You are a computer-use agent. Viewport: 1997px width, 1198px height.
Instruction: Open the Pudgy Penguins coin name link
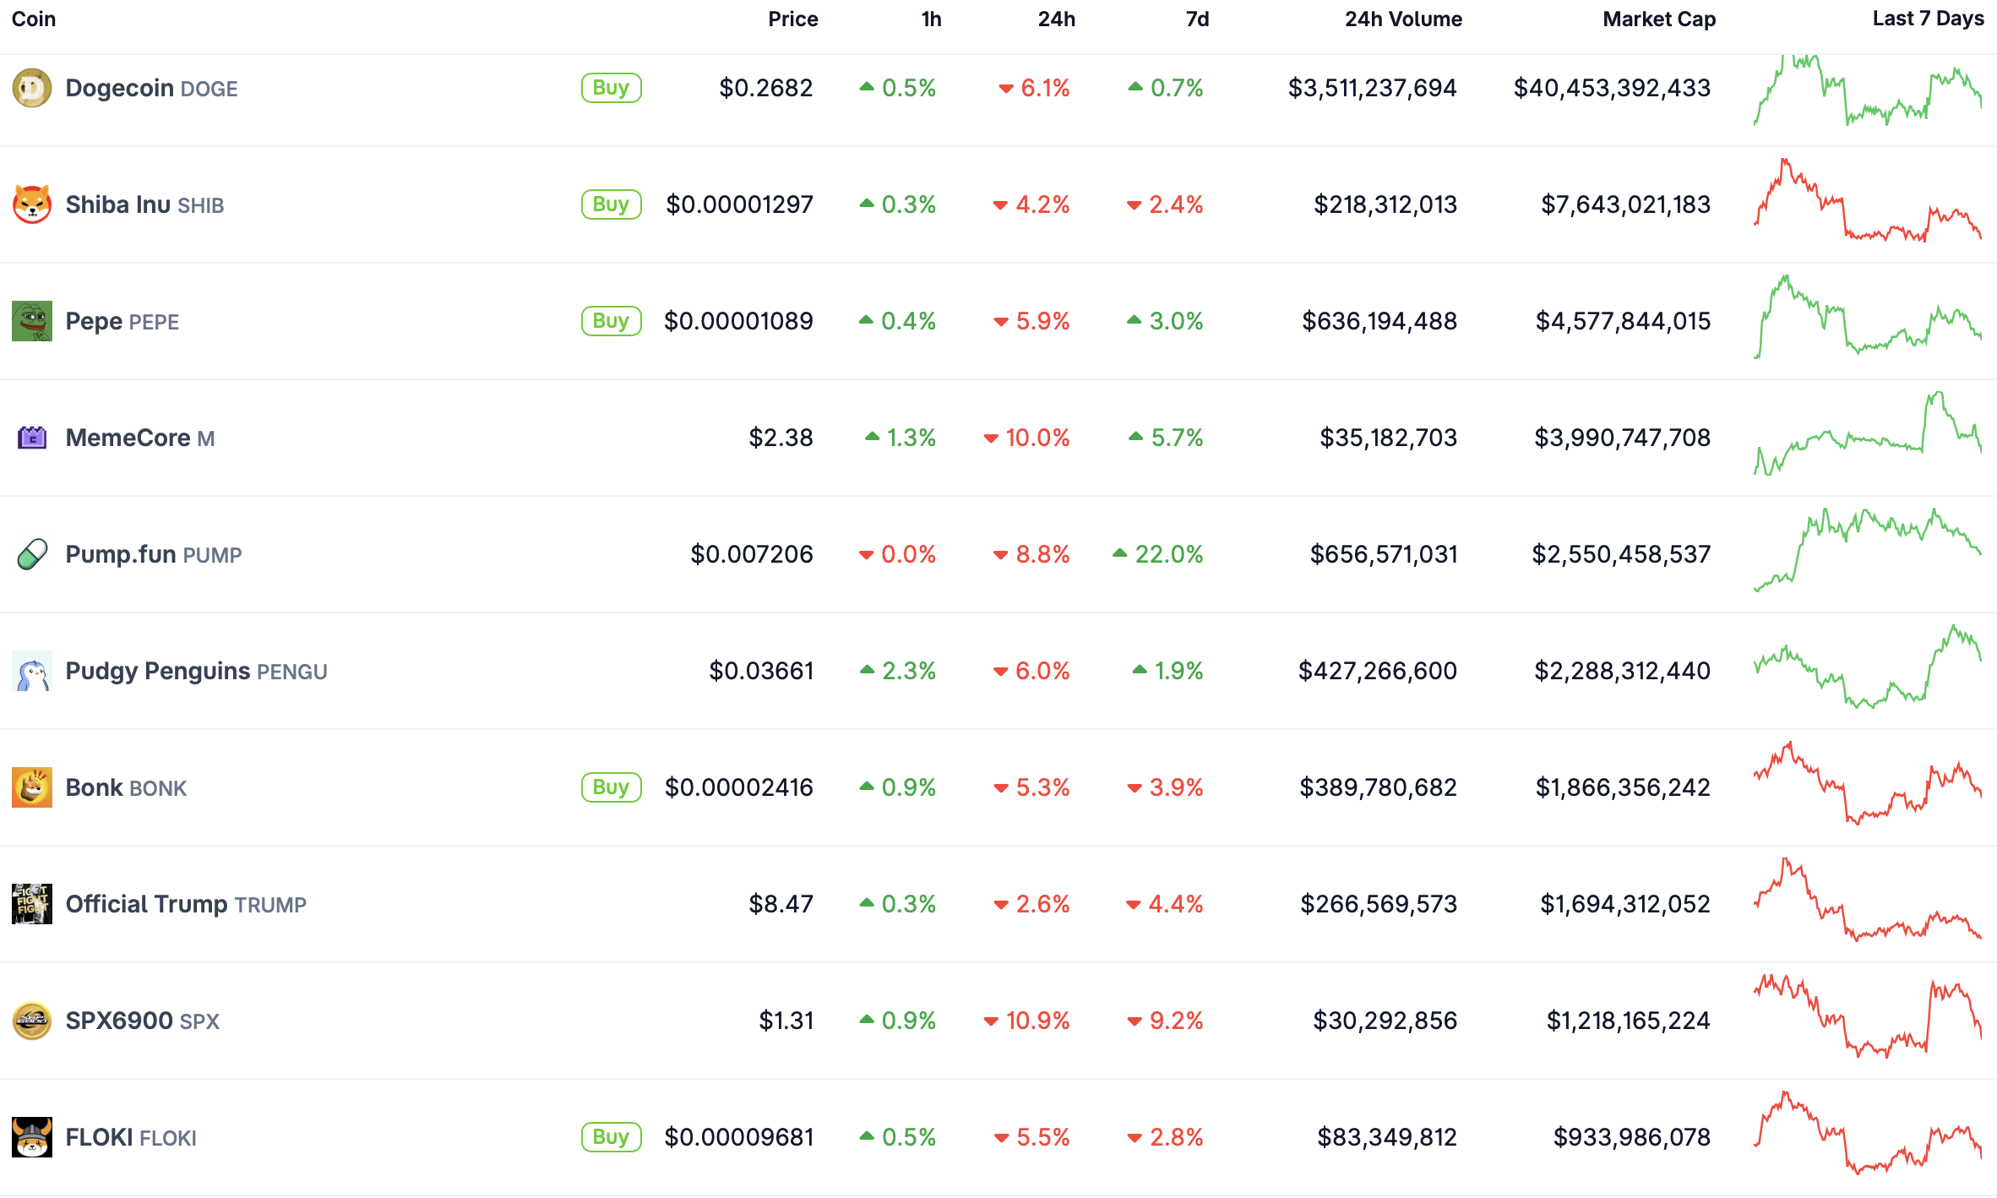158,671
